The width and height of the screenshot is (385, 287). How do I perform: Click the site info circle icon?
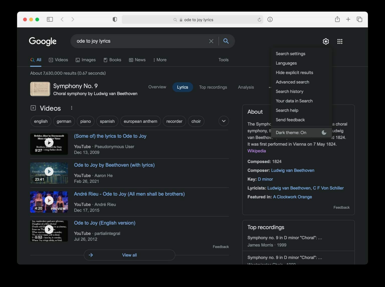tap(270, 20)
